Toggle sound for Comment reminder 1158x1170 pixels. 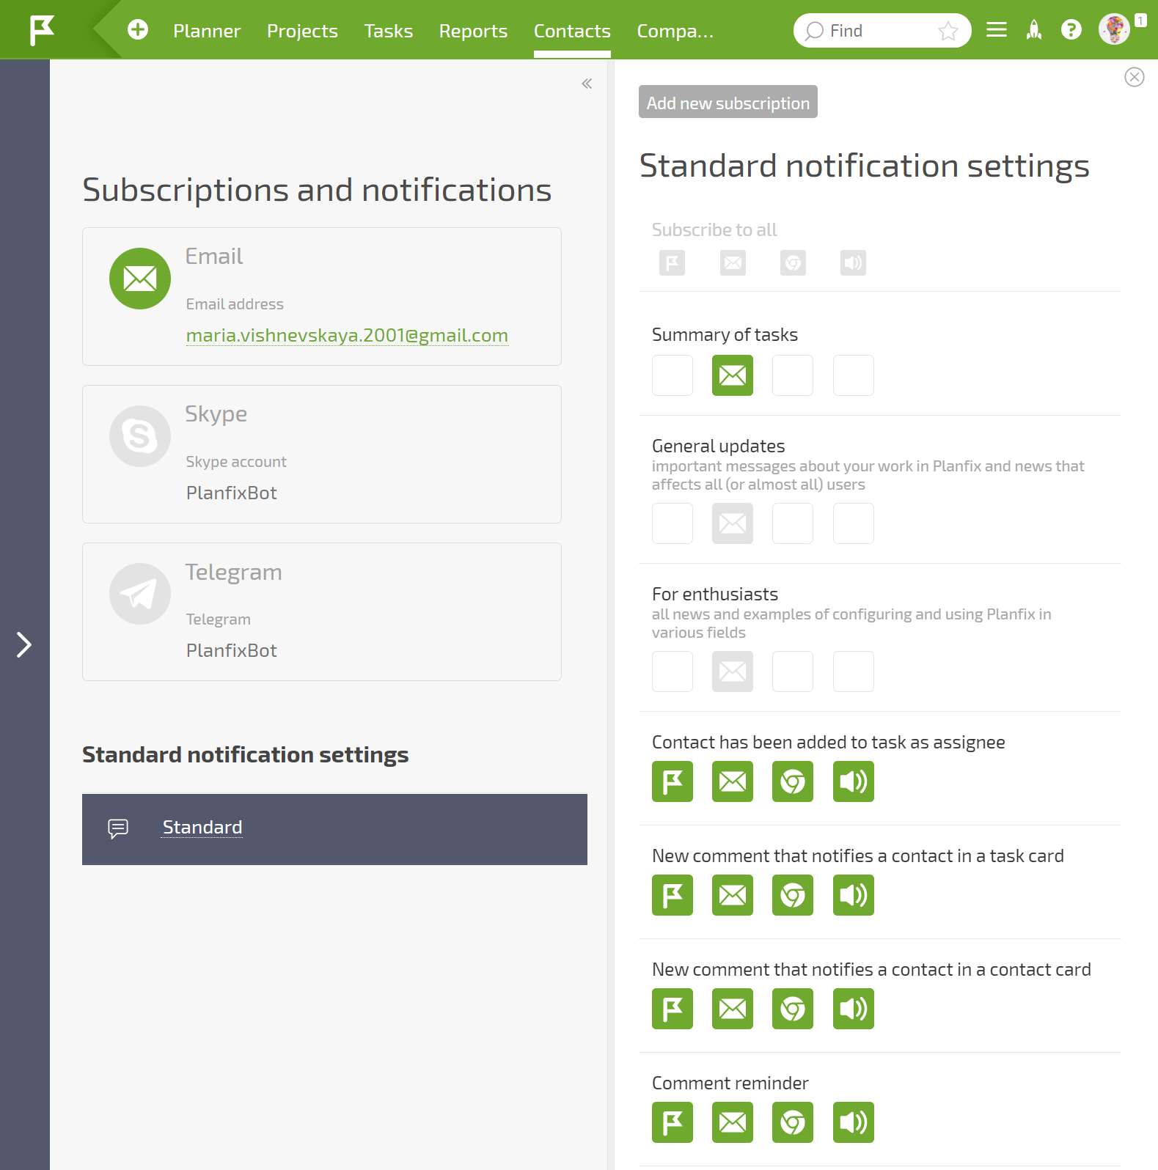pos(854,1122)
